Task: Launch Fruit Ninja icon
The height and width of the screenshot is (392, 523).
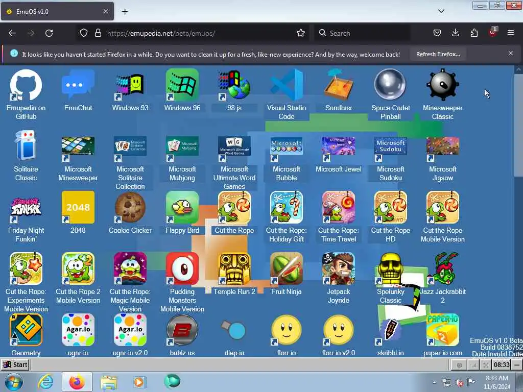Action: pos(286,268)
